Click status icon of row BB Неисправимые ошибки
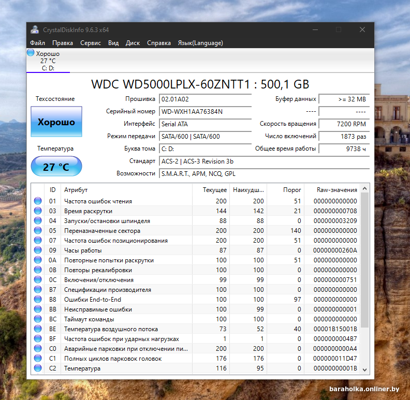The image size is (410, 400). coord(38,309)
